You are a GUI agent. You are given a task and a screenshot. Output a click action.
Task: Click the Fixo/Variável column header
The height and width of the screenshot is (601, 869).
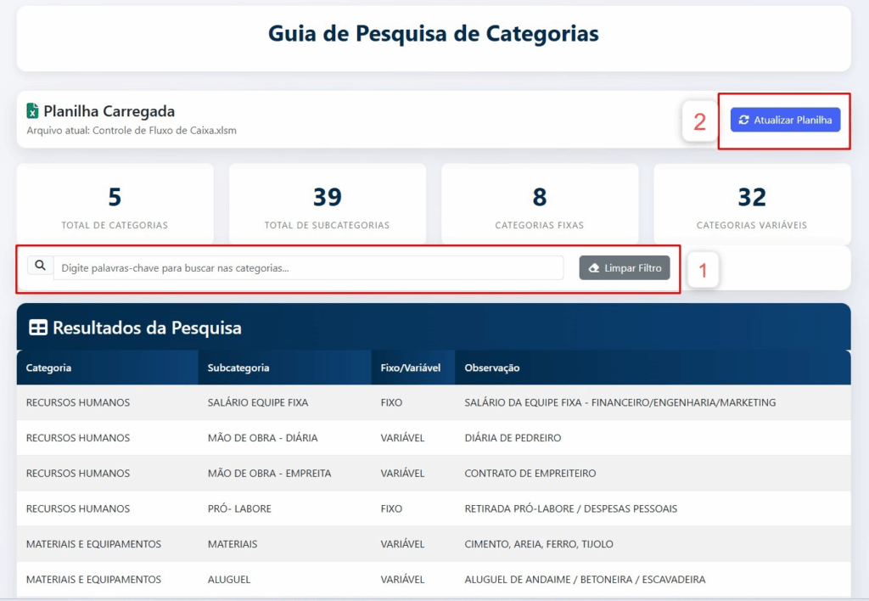(411, 368)
